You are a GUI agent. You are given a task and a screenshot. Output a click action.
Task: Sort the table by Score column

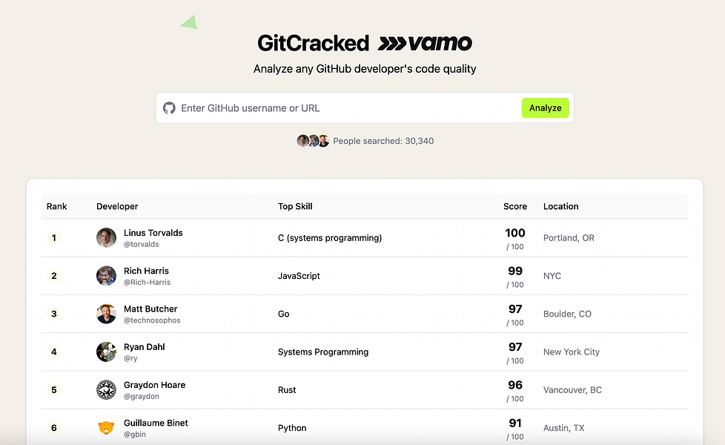coord(514,206)
